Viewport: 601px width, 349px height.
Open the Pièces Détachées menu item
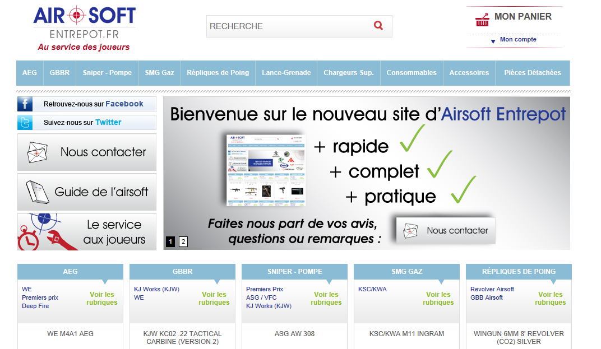point(532,73)
